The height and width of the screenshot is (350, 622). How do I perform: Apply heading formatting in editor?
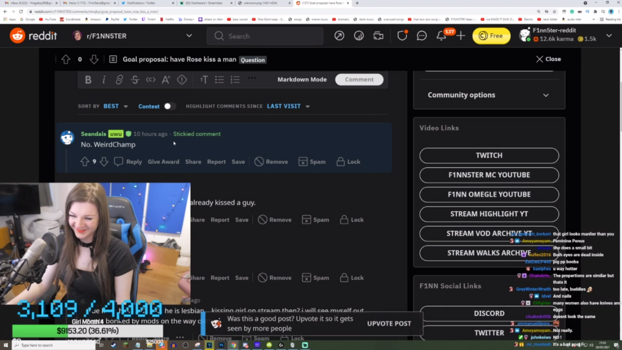coord(203,79)
